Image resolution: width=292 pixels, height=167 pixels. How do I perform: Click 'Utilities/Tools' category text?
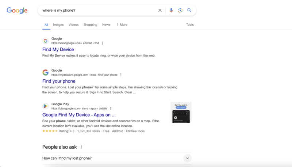pos(135,131)
